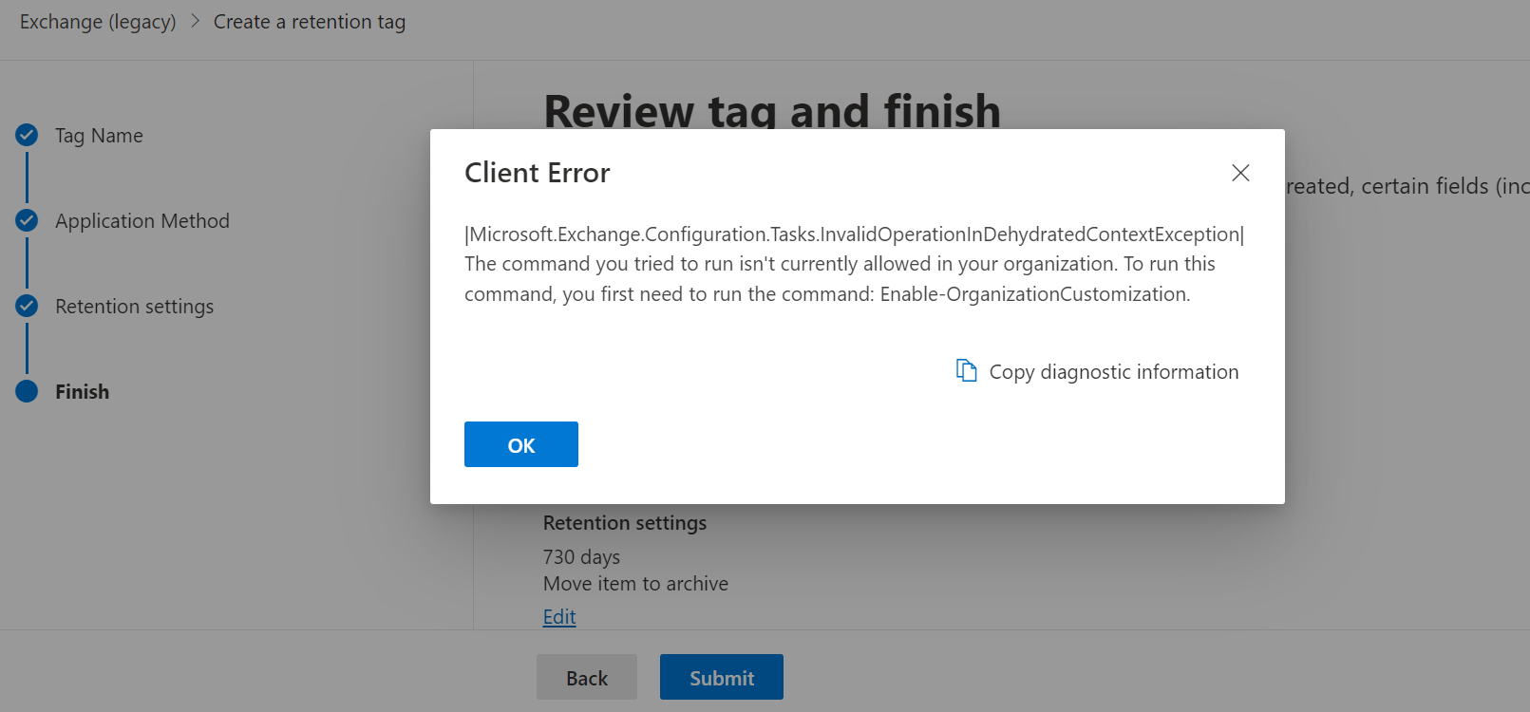Go to the Tag Name wizard step

pyautogui.click(x=99, y=136)
